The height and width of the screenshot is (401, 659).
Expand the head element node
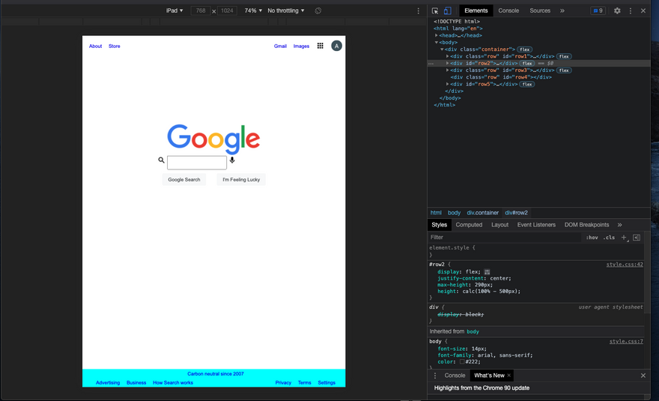click(x=437, y=35)
